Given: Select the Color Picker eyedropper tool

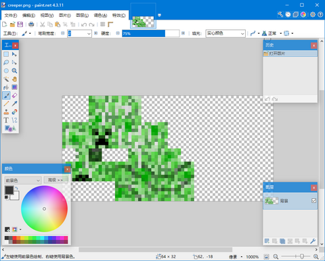Looking at the screenshot, I should point(14,104).
